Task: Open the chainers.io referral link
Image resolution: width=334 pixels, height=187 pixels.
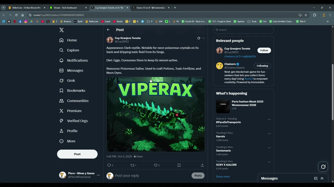Action: pos(240,56)
